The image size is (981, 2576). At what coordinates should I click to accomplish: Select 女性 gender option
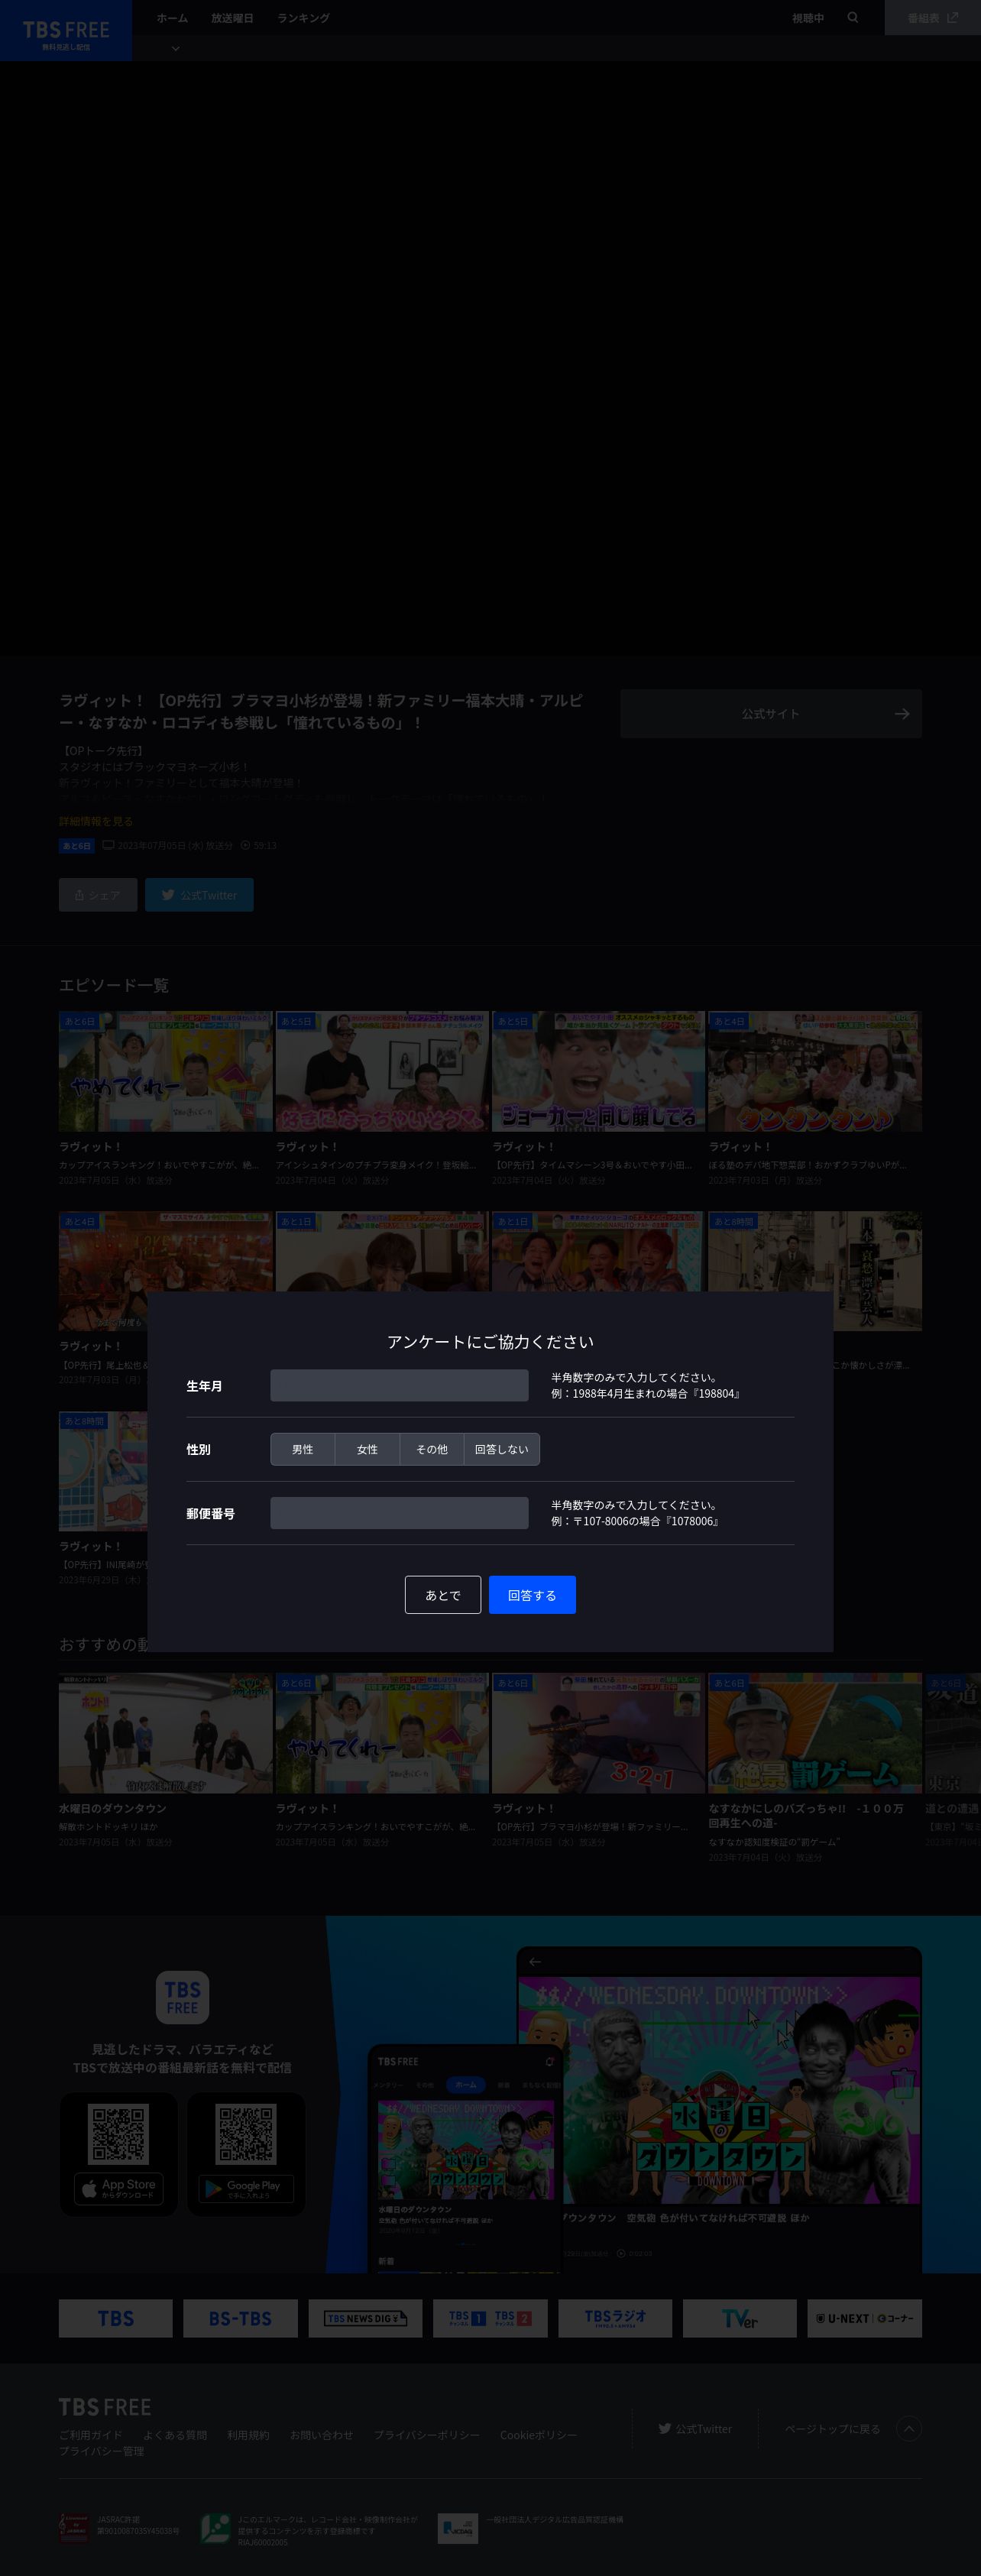coord(367,1449)
